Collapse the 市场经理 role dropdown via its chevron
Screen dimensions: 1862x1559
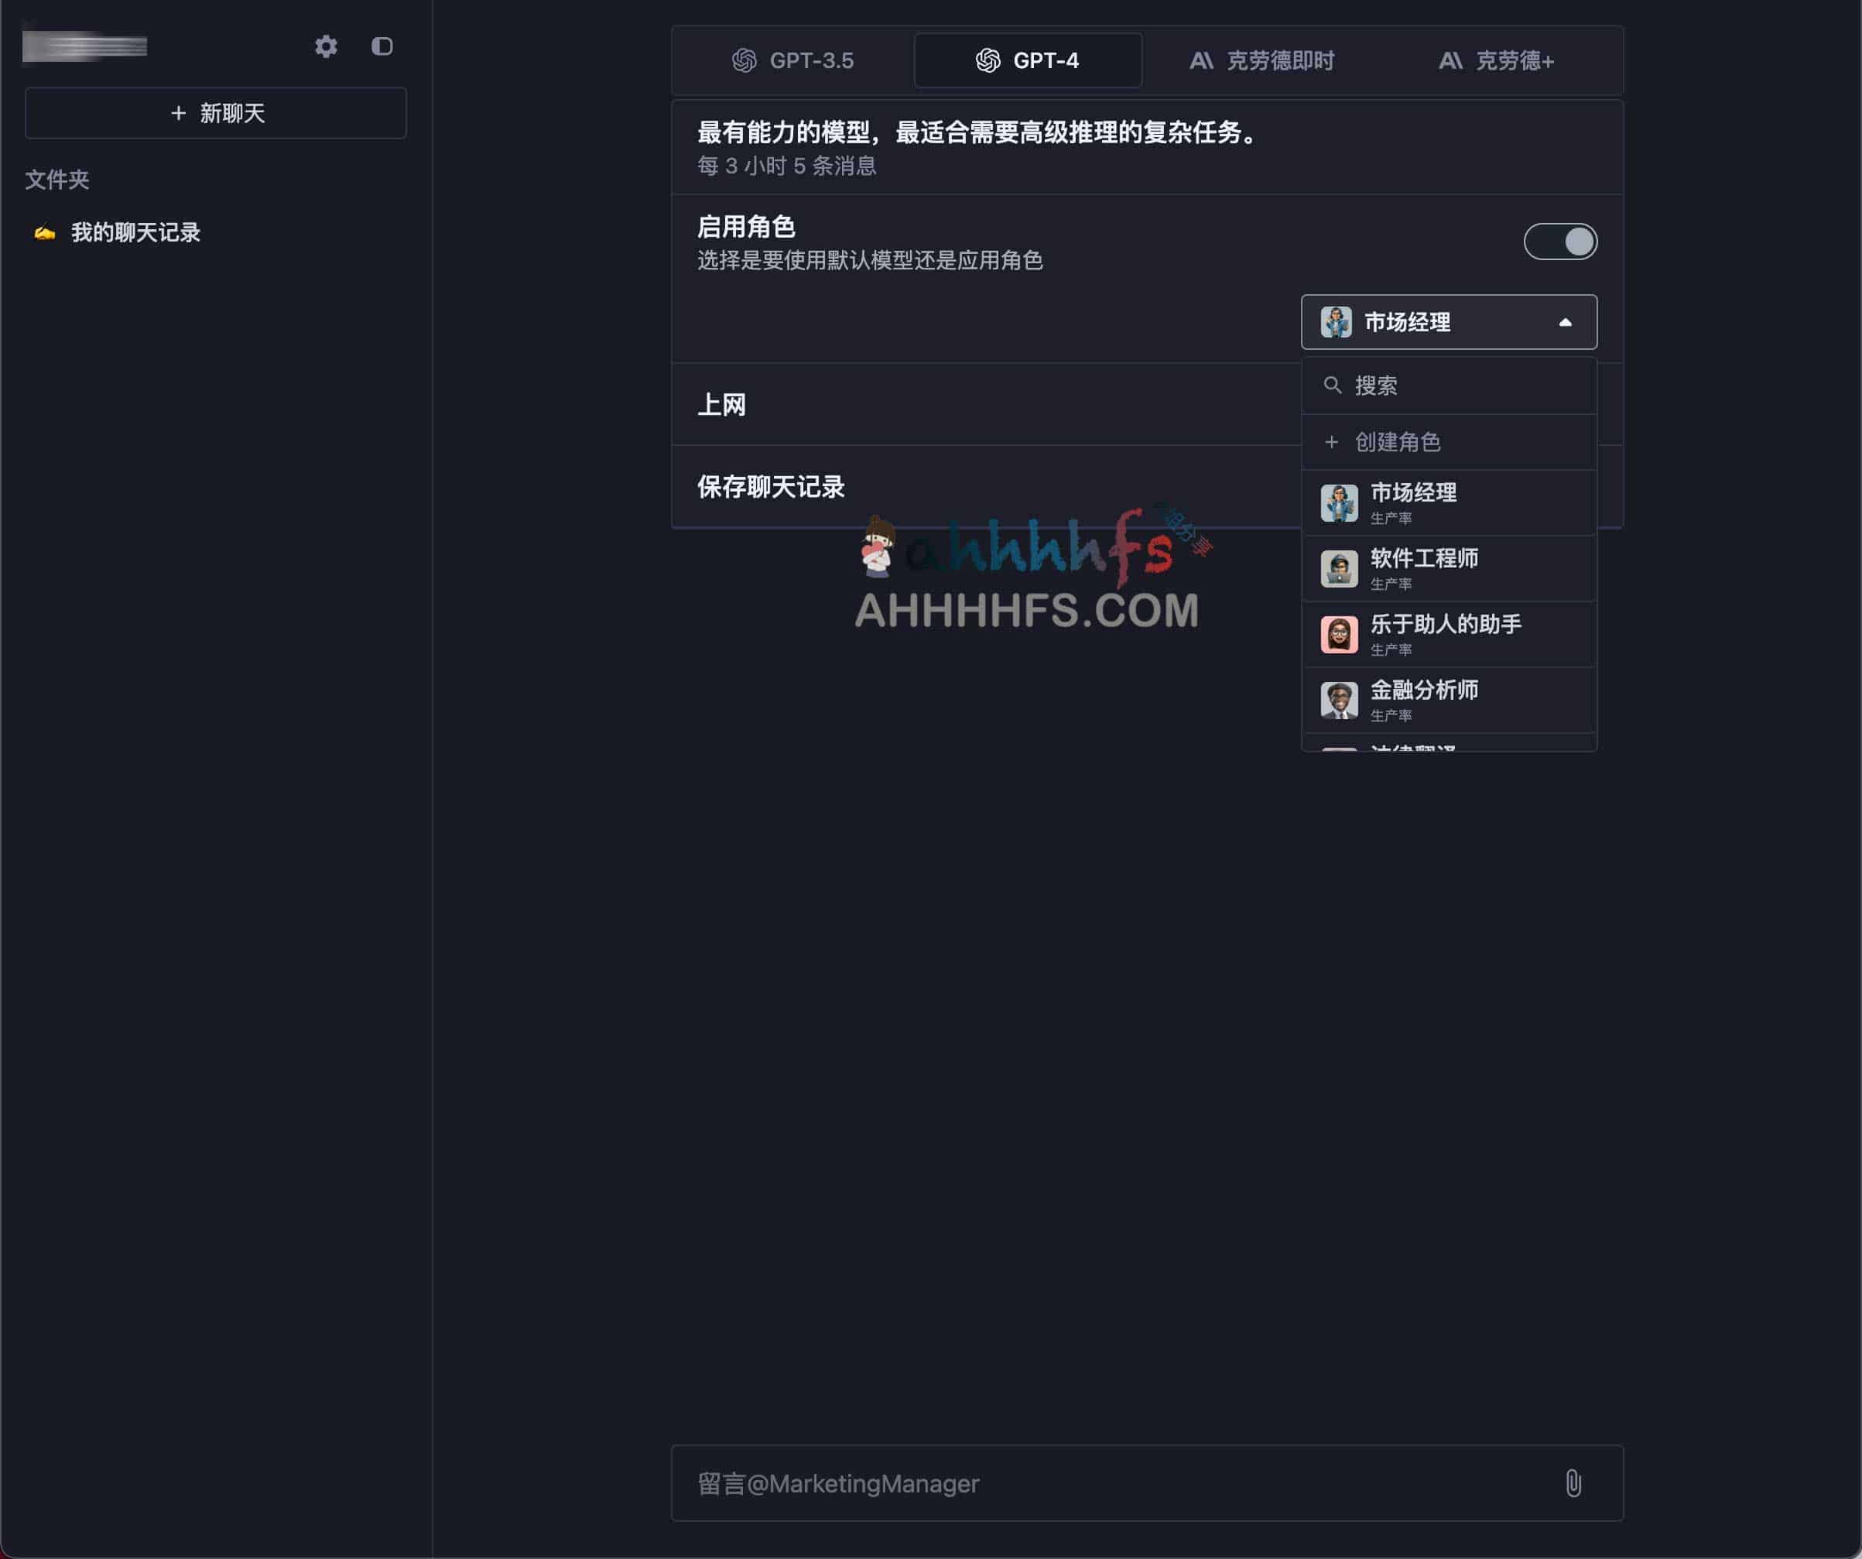(1566, 322)
